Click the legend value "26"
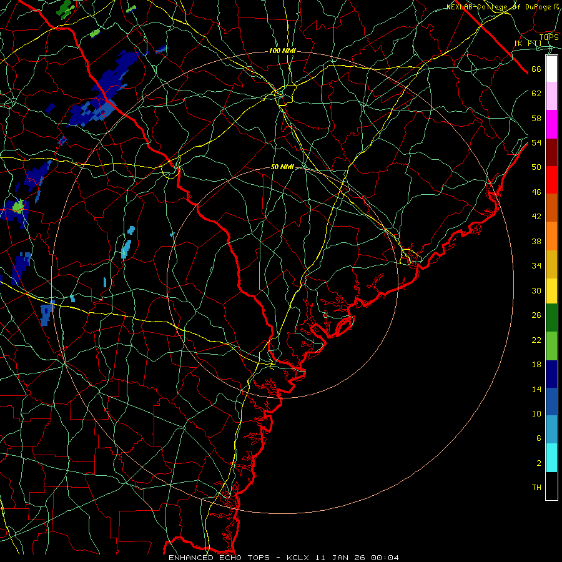This screenshot has height=562, width=562. (536, 315)
